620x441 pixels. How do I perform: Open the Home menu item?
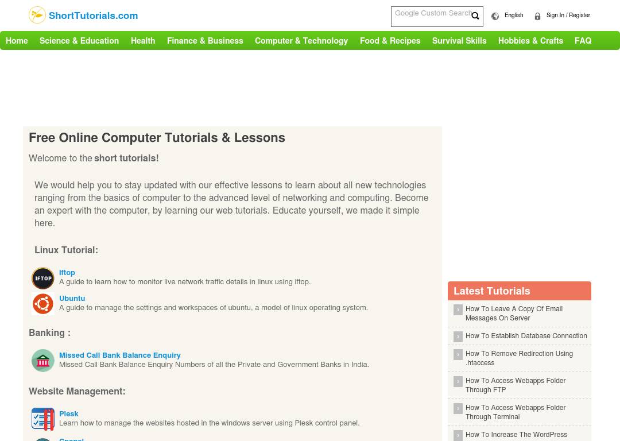[x=17, y=41]
